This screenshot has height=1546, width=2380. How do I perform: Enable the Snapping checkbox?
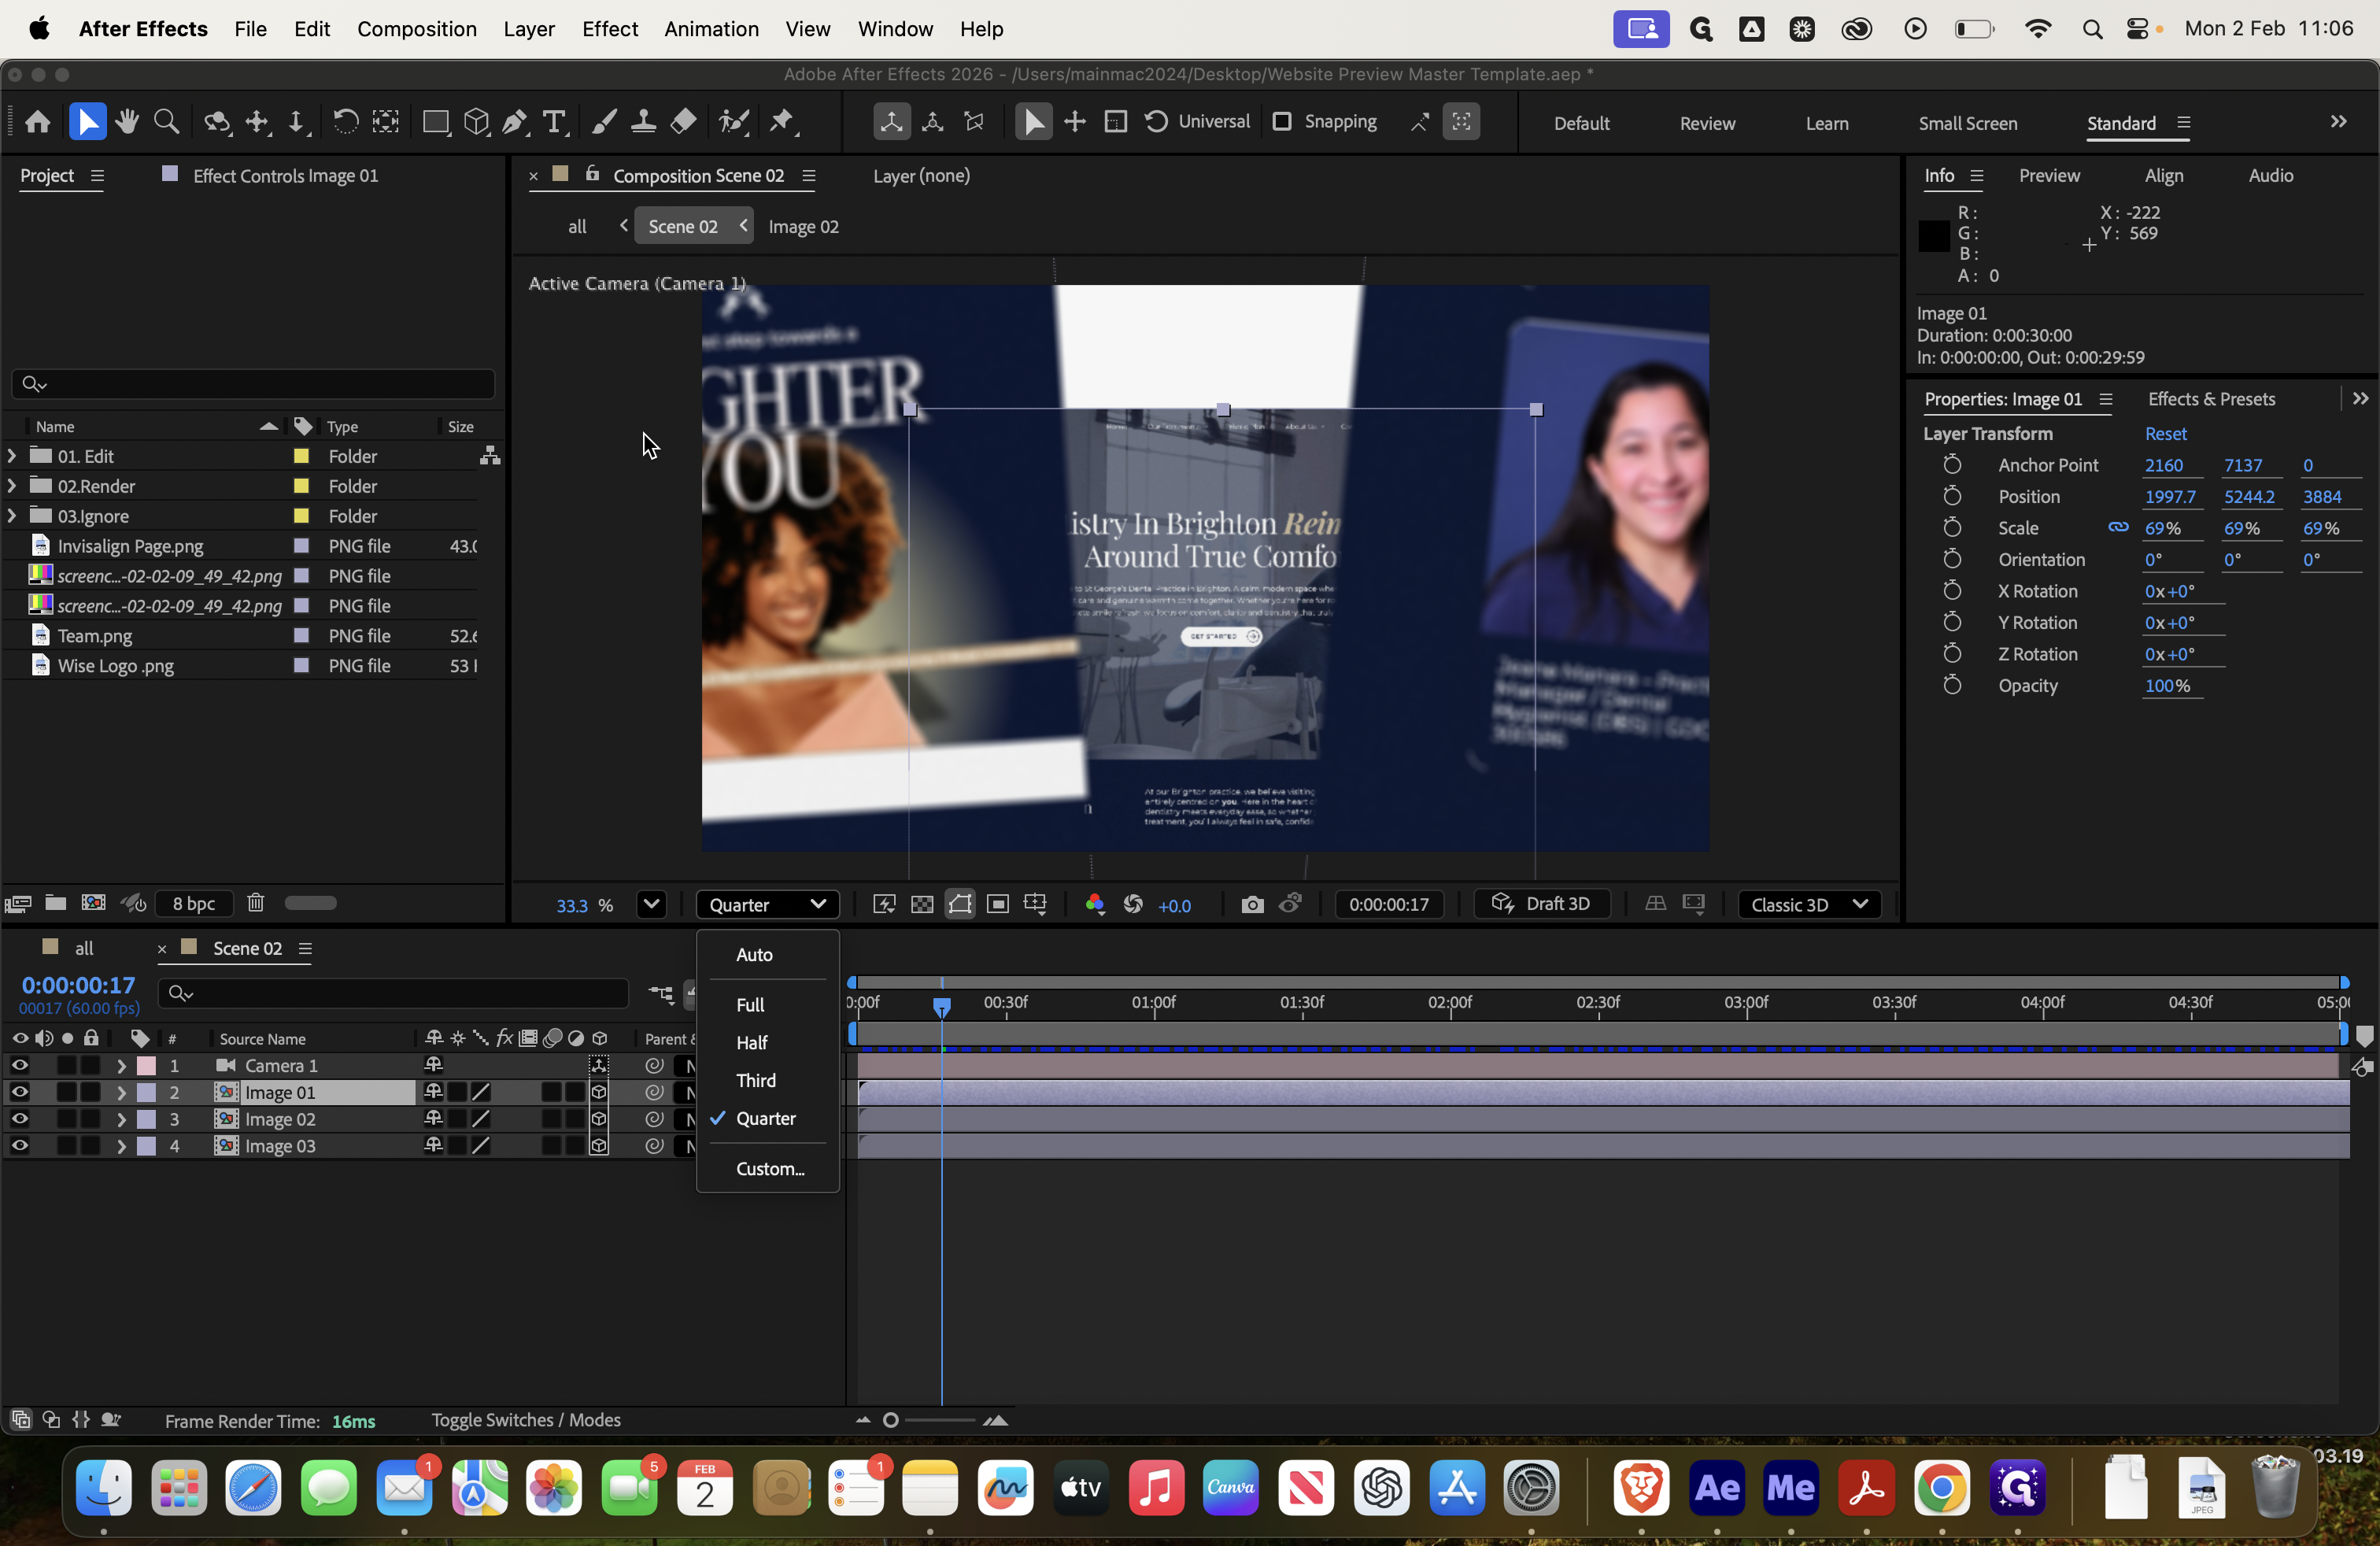1281,122
